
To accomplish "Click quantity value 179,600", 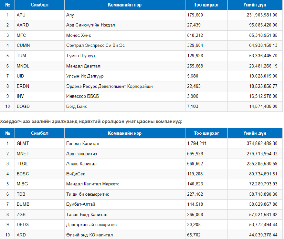I will [195, 15].
